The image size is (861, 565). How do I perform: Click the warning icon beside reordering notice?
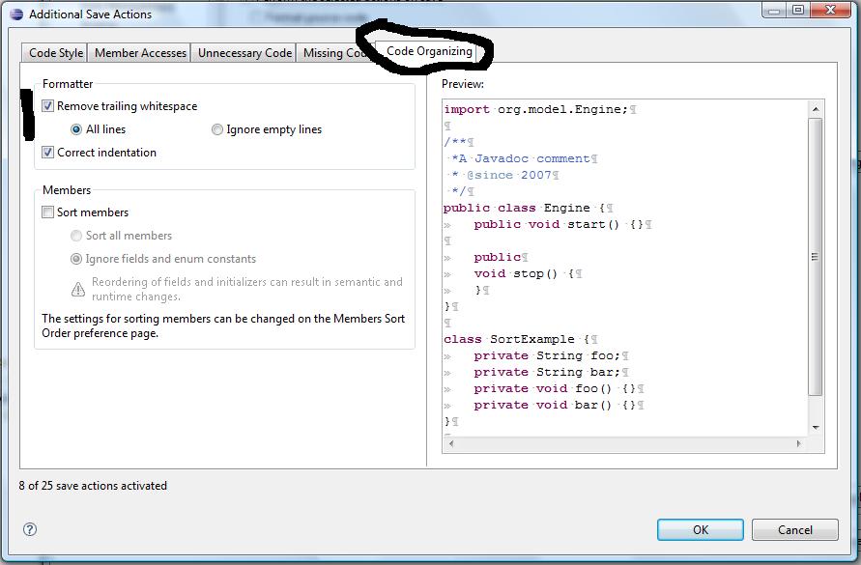point(78,290)
